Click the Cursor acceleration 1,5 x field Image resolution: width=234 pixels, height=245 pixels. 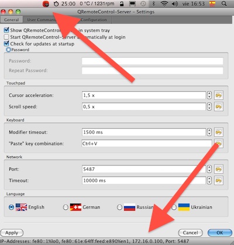pyautogui.click(x=144, y=95)
